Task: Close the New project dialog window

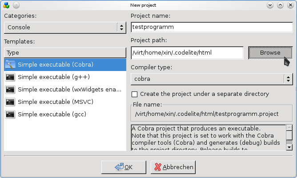Action: [x=290, y=5]
